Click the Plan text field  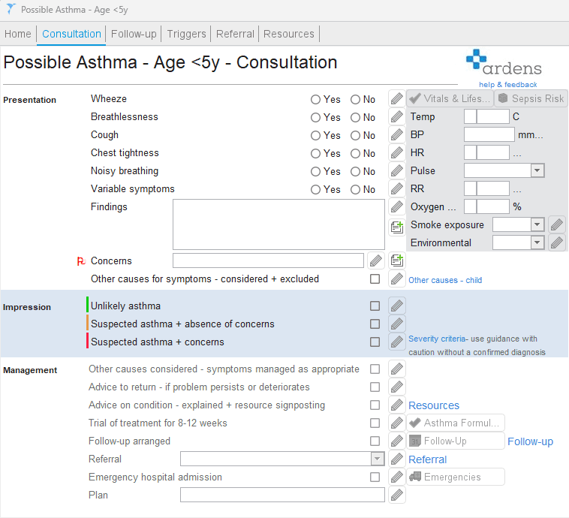point(282,495)
